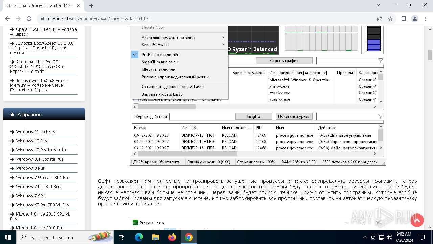Open the notification center icon
433x244 pixels.
click(x=421, y=237)
